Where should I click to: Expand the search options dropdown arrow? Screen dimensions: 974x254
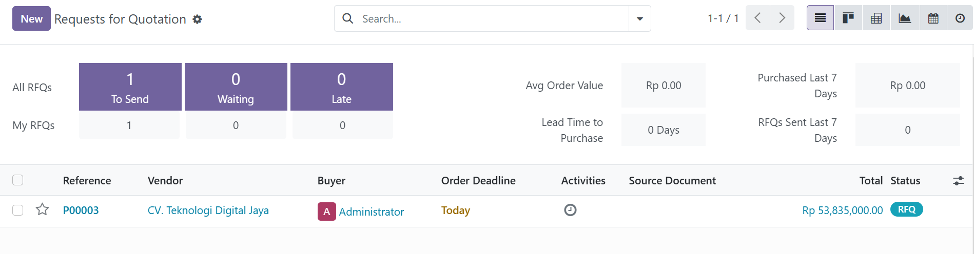click(x=639, y=19)
